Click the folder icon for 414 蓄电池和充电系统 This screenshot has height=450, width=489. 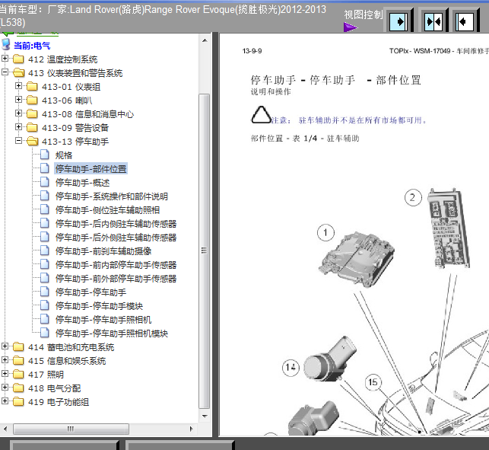tap(18, 346)
